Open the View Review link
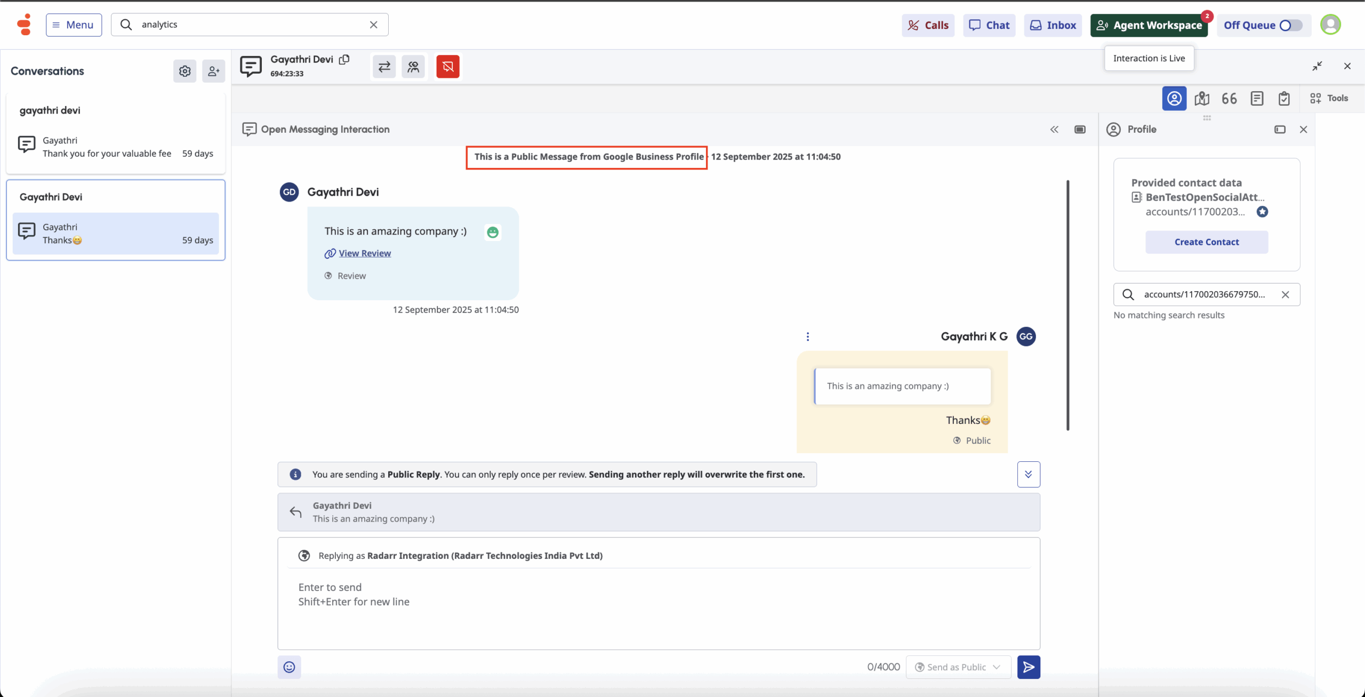Screen dimensions: 1365x697 pyautogui.click(x=365, y=253)
